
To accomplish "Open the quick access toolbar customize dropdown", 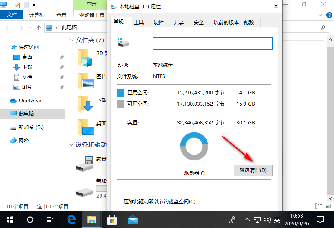I will [x=34, y=5].
